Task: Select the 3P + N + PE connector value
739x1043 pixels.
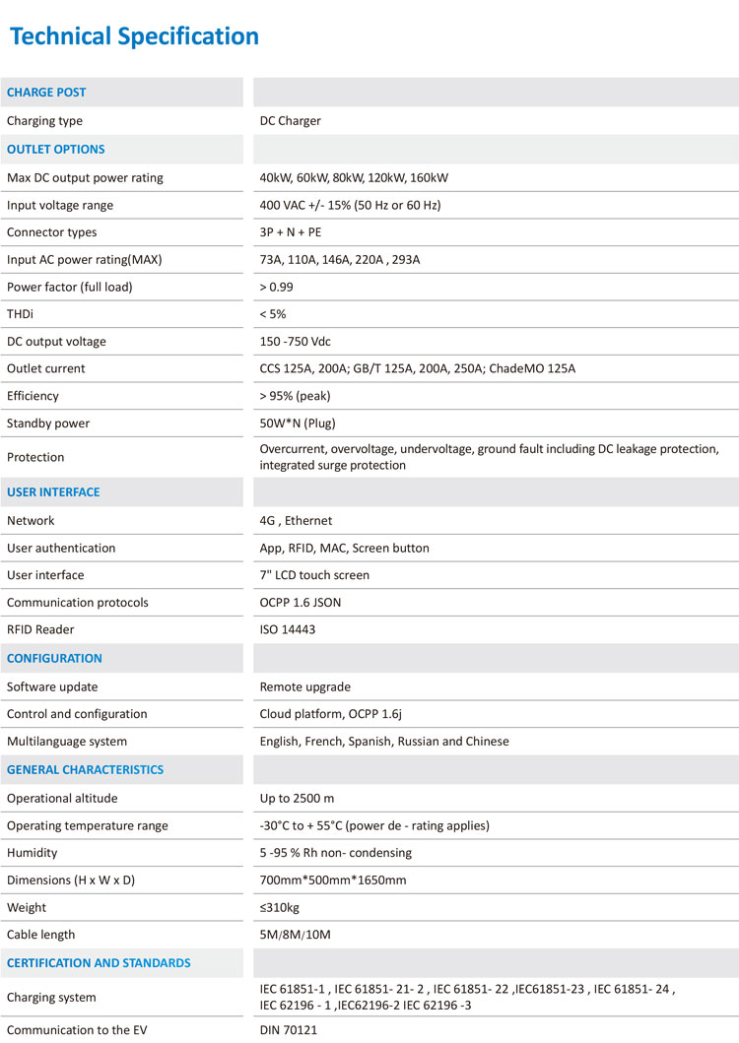Action: (x=290, y=232)
